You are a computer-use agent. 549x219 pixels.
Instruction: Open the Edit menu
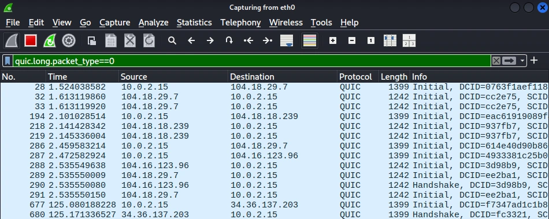[x=36, y=23]
